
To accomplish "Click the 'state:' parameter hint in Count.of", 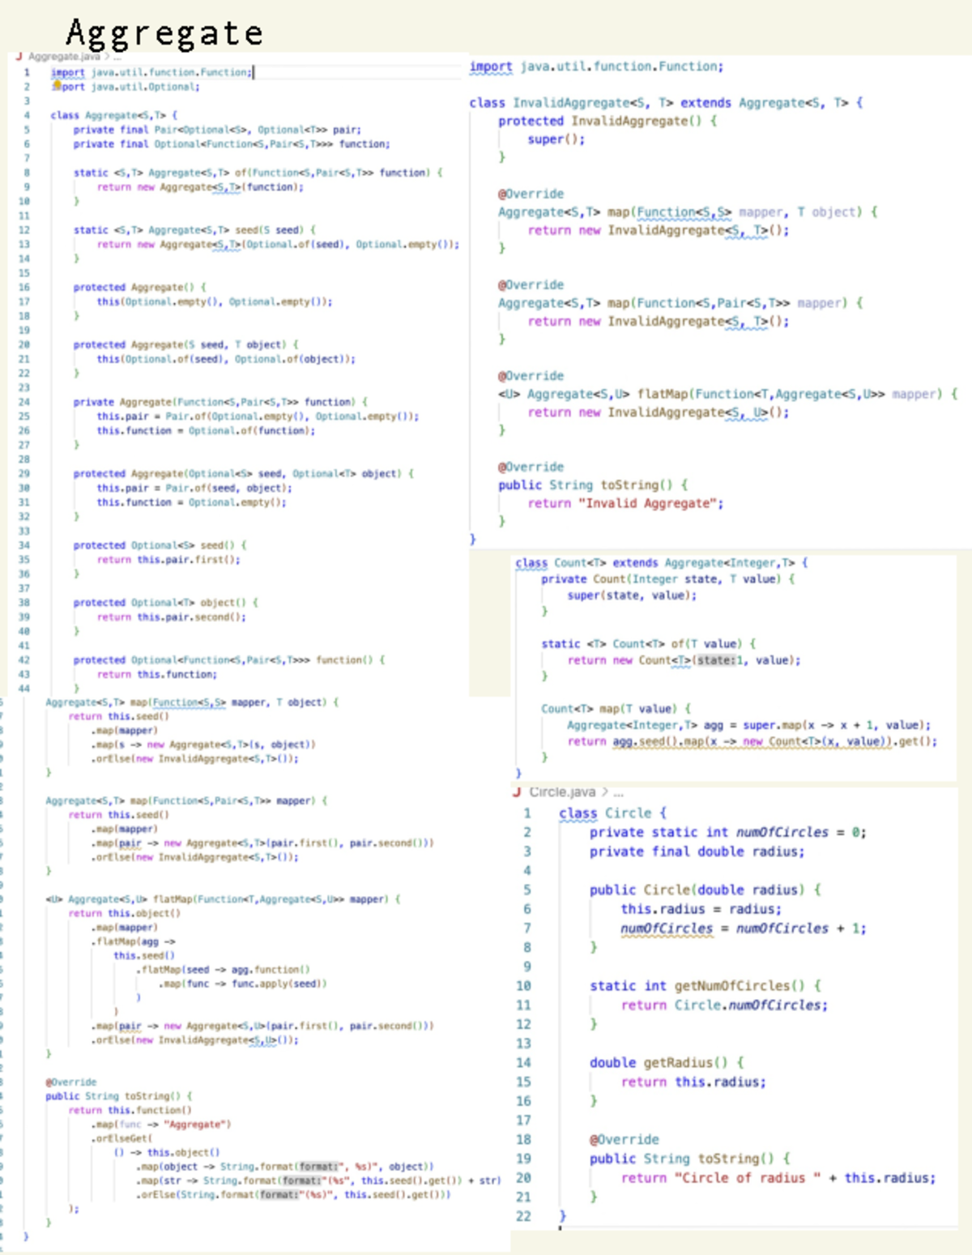I will click(715, 660).
